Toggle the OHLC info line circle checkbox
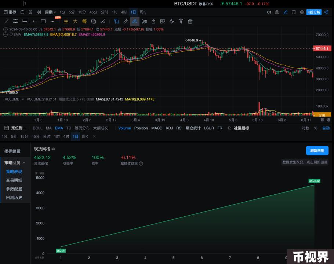Viewport: 334px width, 264px height. pyautogui.click(x=6, y=29)
